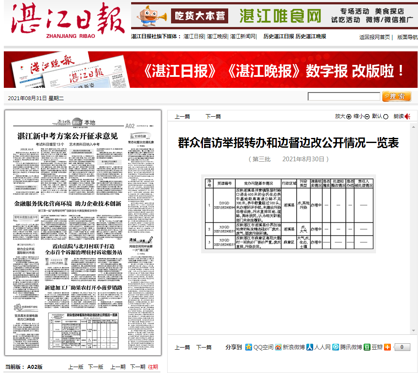This screenshot has width=418, height=373.
Task: Go to previous page 上一版
Action: (76, 367)
